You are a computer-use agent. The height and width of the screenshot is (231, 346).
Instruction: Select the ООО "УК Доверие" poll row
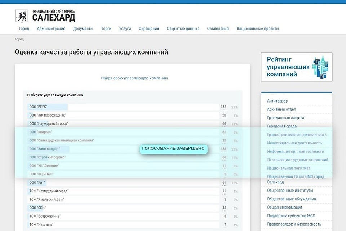(123, 166)
